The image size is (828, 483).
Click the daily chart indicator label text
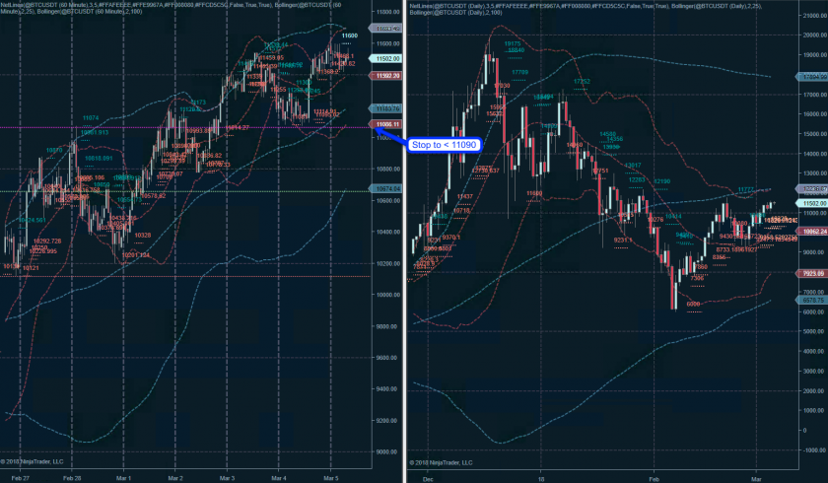[586, 9]
